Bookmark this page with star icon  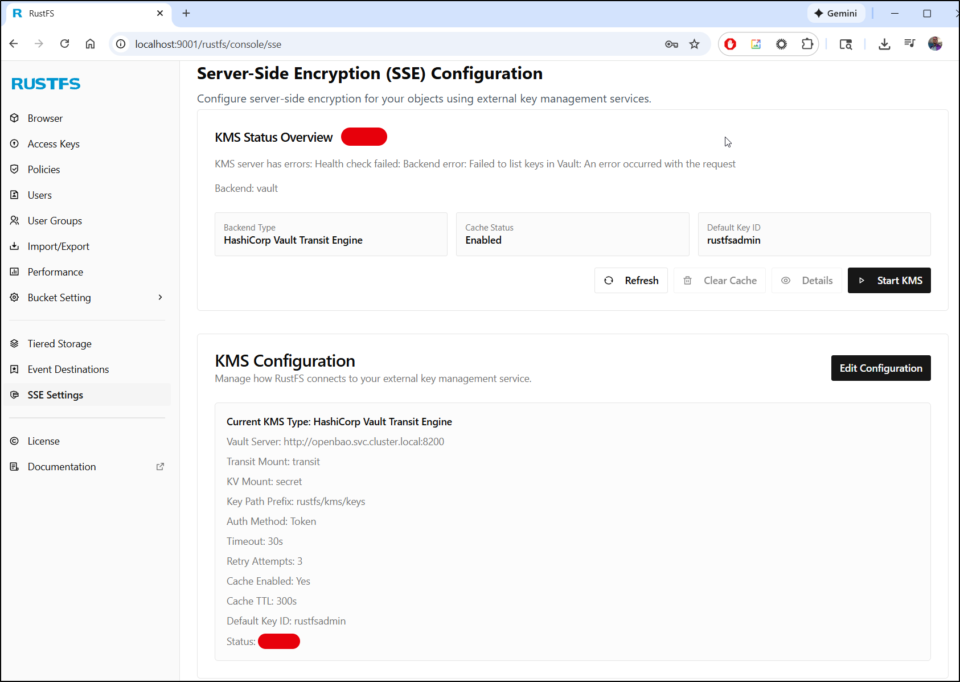click(x=694, y=44)
